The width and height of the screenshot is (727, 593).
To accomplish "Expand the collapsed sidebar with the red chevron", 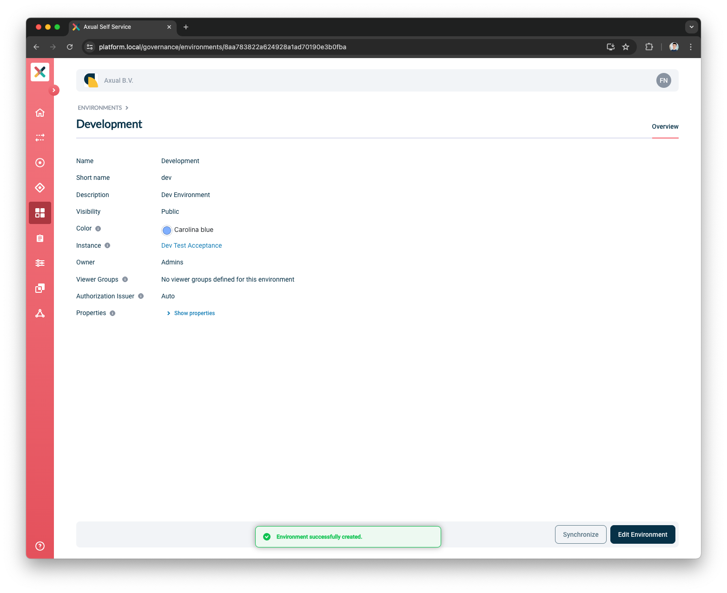I will (x=54, y=90).
